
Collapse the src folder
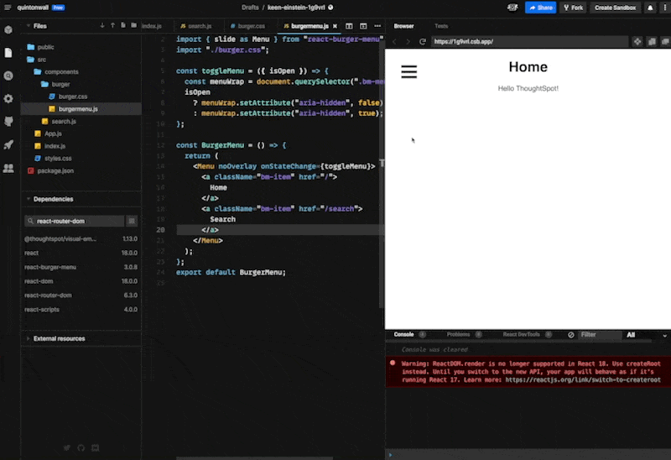(36, 60)
